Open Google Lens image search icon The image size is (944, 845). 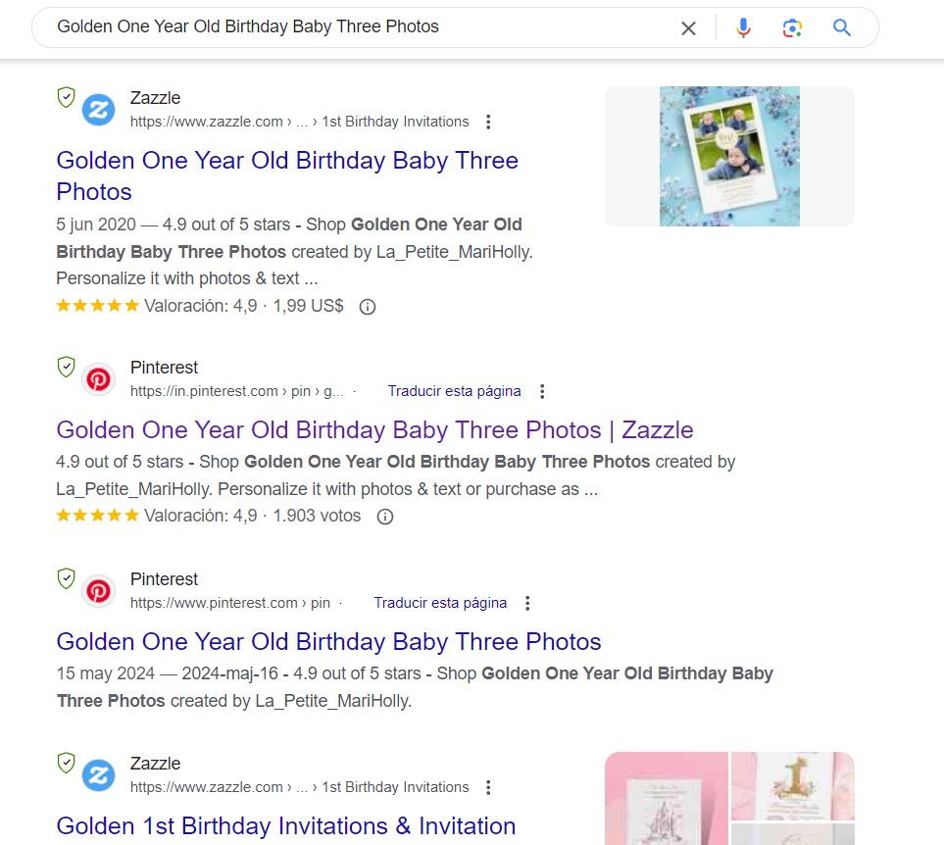point(792,27)
